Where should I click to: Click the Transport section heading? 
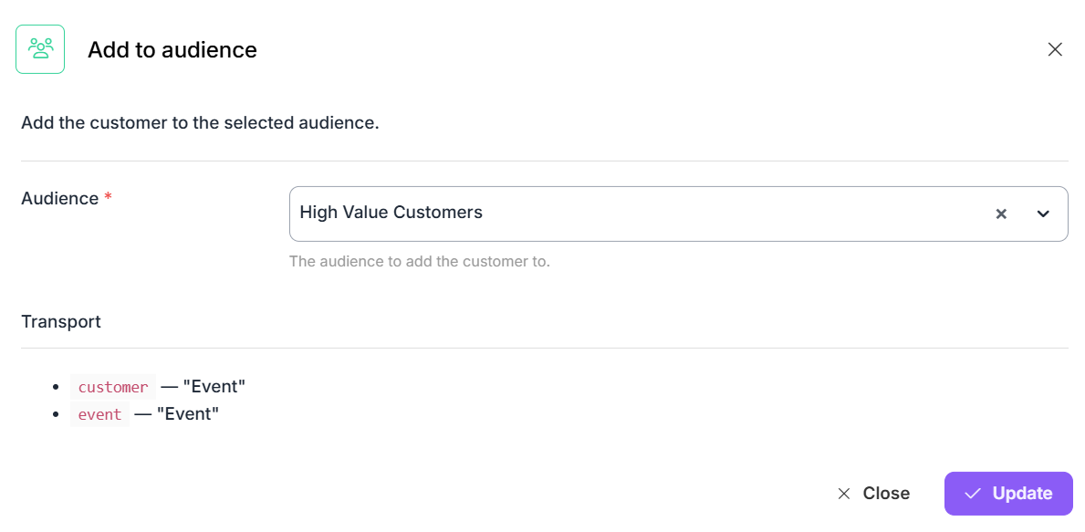pyautogui.click(x=61, y=322)
